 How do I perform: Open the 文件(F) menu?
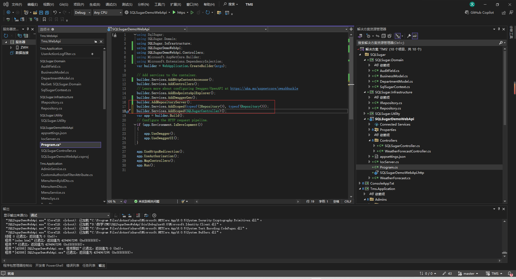click(17, 5)
